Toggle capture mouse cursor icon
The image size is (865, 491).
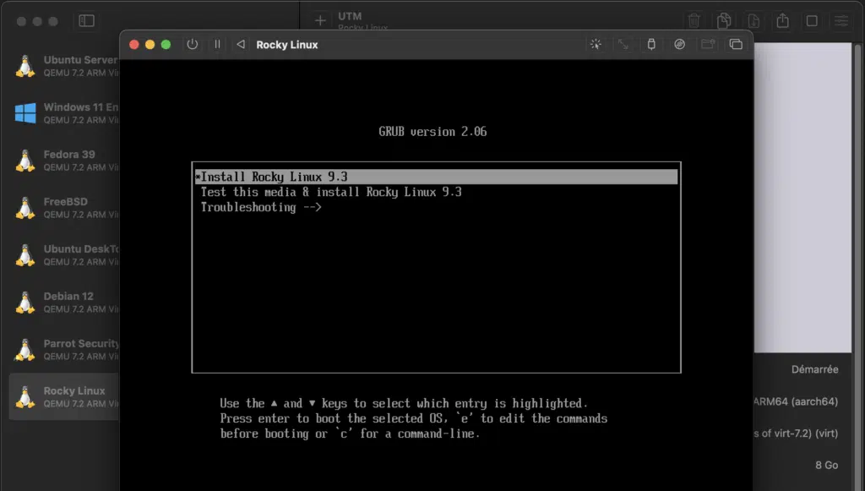596,44
